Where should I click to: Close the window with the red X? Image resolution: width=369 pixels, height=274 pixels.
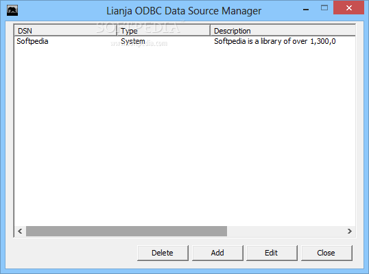coord(348,8)
